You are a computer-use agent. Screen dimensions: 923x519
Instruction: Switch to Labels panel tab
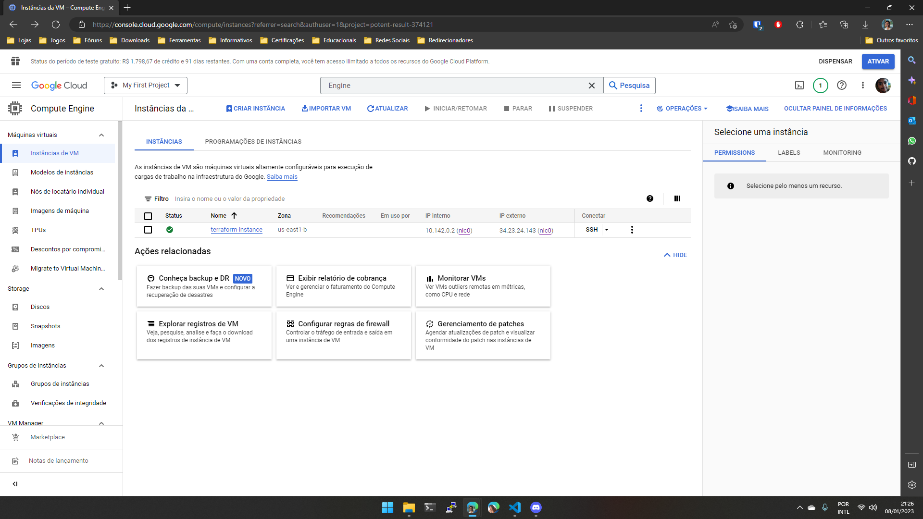788,152
